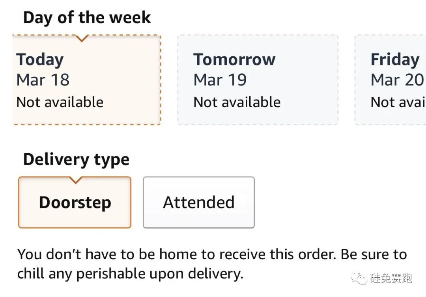Click the "Mar 20" date text
Image resolution: width=426 pixels, height=297 pixels.
click(397, 80)
